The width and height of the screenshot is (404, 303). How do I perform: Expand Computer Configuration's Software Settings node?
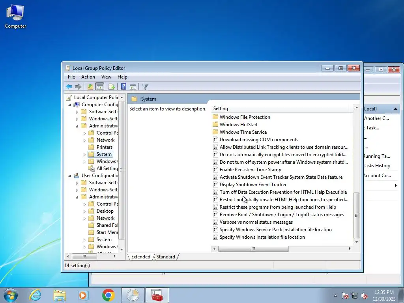pos(77,112)
